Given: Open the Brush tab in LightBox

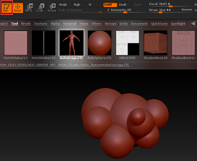Looking at the screenshot, I should coord(26,24).
